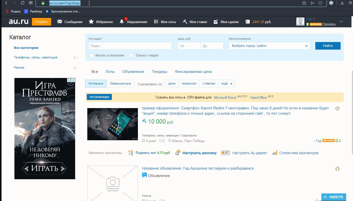This screenshot has height=201, width=353.
Task: Open the Телефоны, связь, навигация category
Action: tap(36, 57)
